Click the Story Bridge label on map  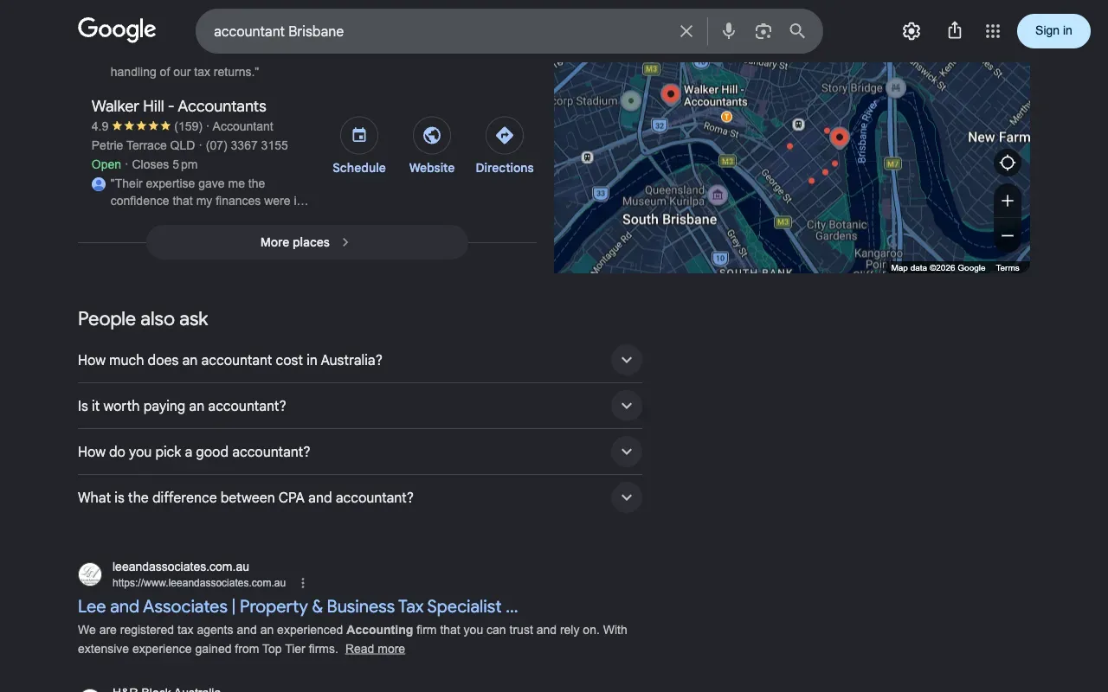(x=852, y=87)
